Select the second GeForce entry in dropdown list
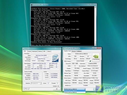 coord(75,92)
